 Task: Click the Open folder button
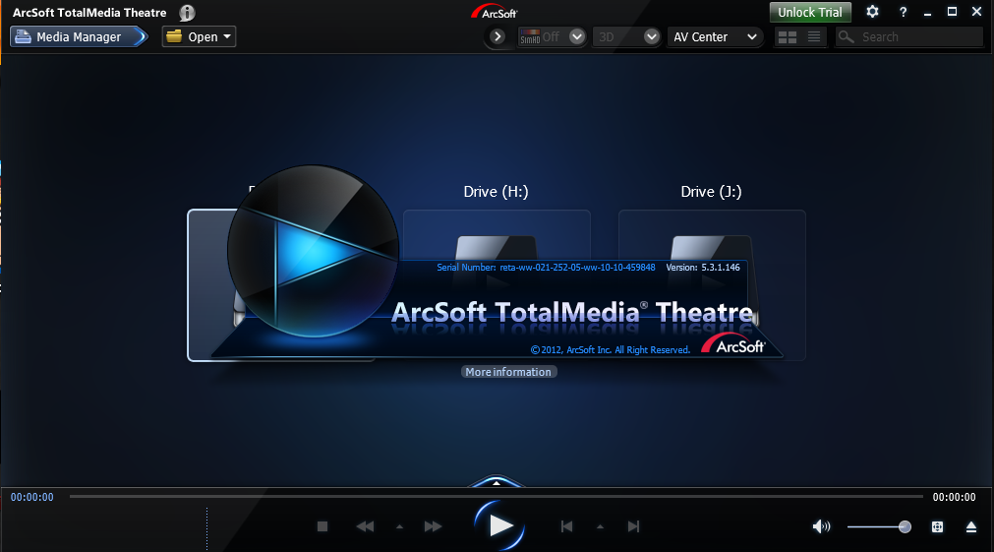pos(199,36)
